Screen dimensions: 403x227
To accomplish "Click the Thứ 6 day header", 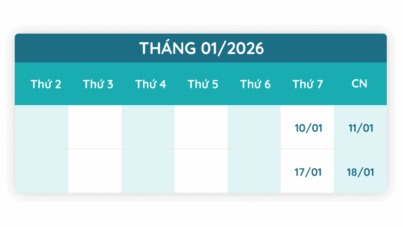I will [x=255, y=84].
